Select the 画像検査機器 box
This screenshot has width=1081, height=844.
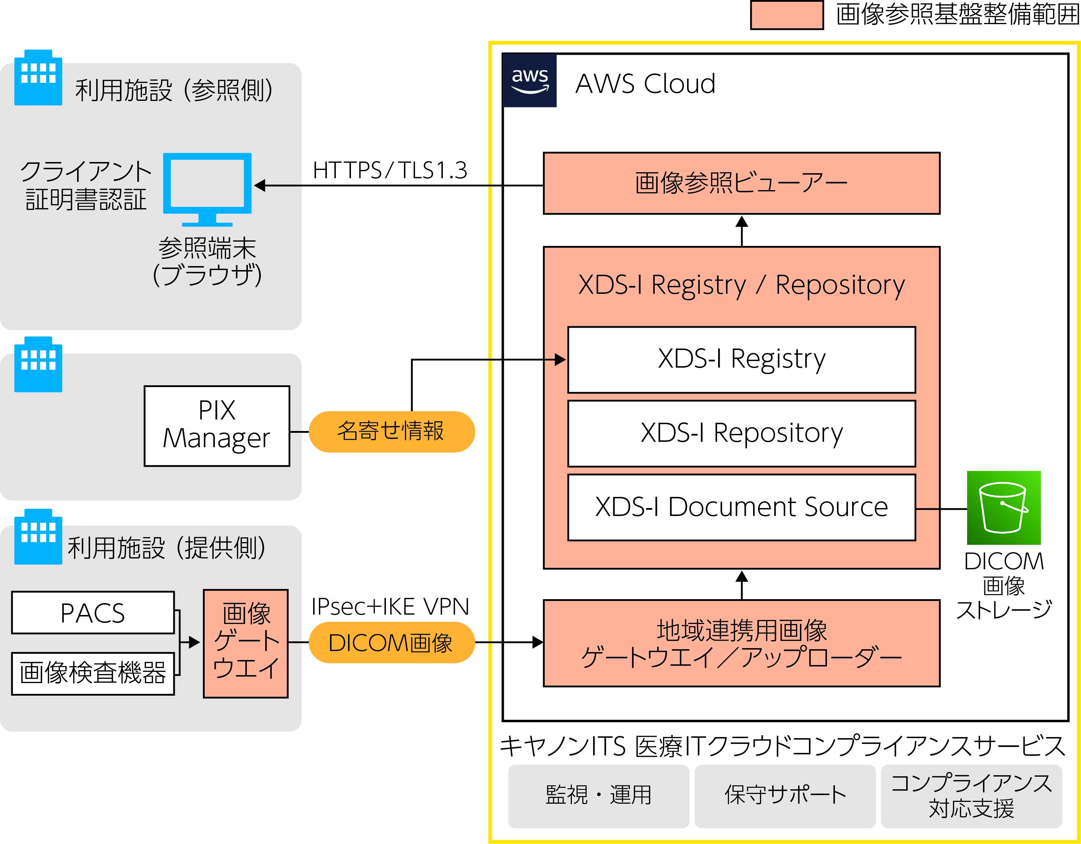coord(93,673)
